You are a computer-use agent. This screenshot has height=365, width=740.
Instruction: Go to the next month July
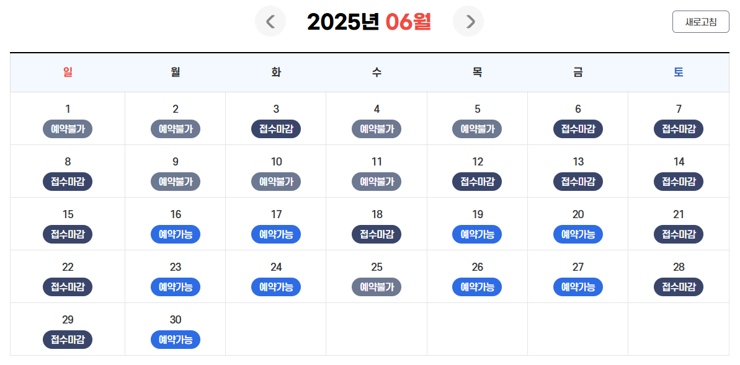(468, 21)
